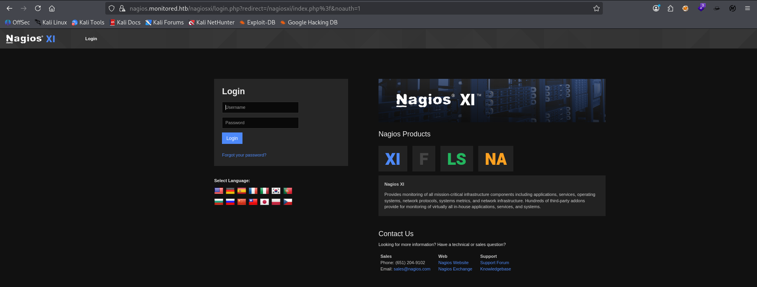
Task: Click the "Nagios Products" heading
Action: click(x=405, y=134)
